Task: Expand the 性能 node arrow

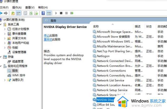Action: click(5, 47)
